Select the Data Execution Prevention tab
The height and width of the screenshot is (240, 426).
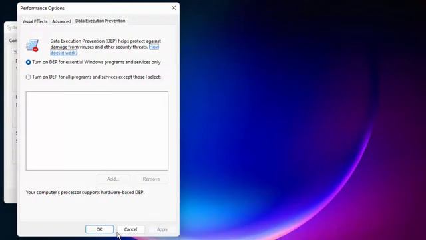(x=101, y=21)
